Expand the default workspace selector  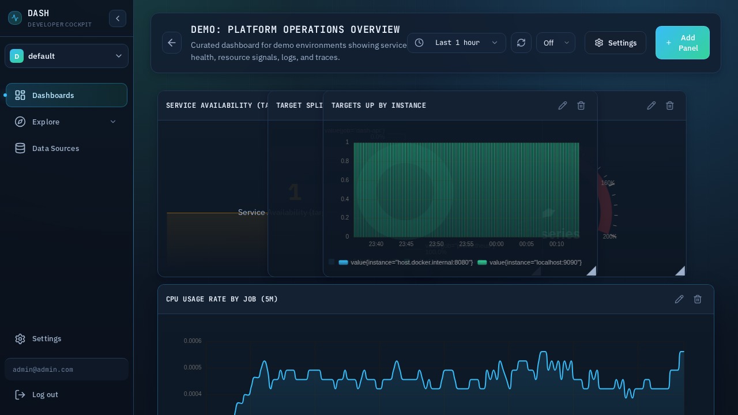pos(66,56)
